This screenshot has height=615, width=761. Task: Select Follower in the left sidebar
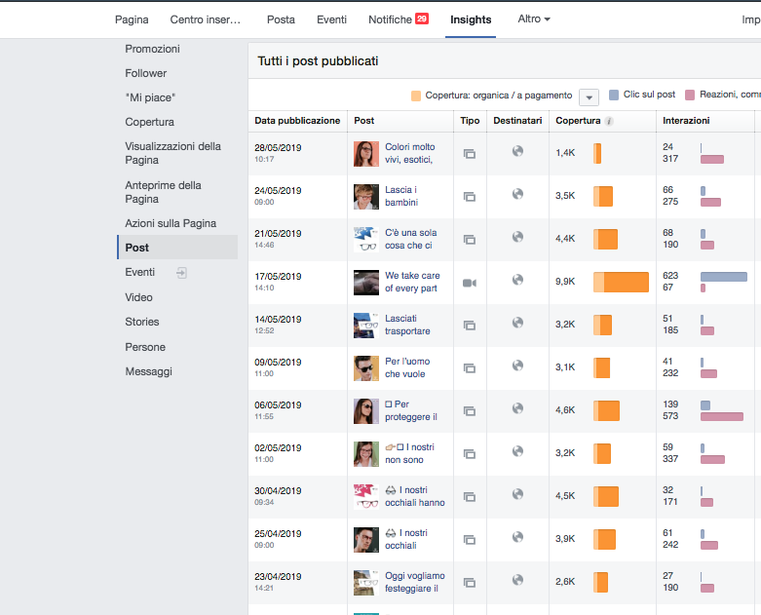coord(146,73)
